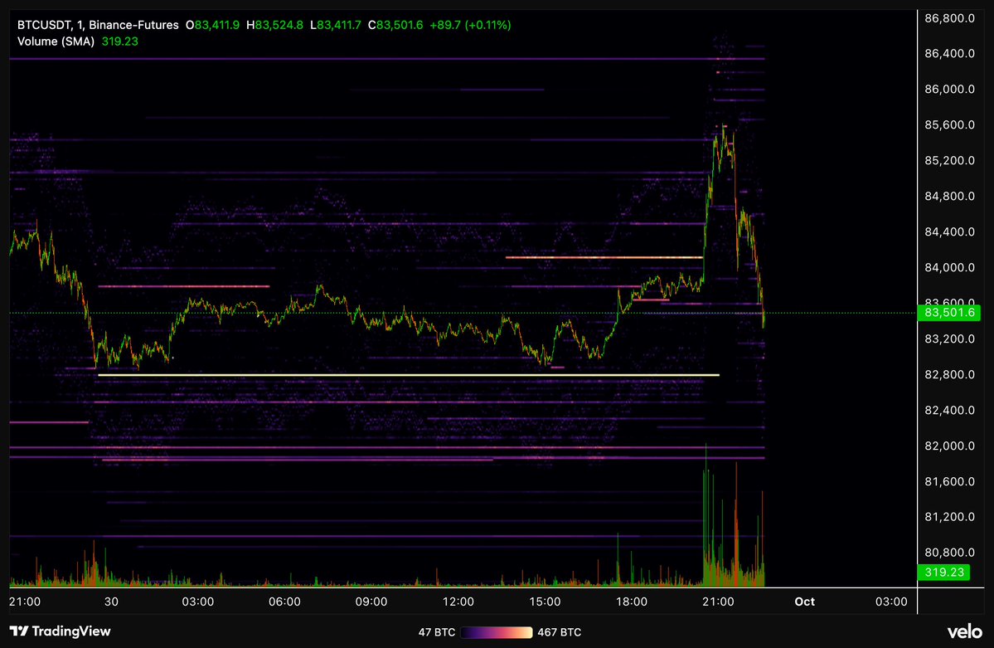Click the 81,600.0 price axis label

pos(949,482)
